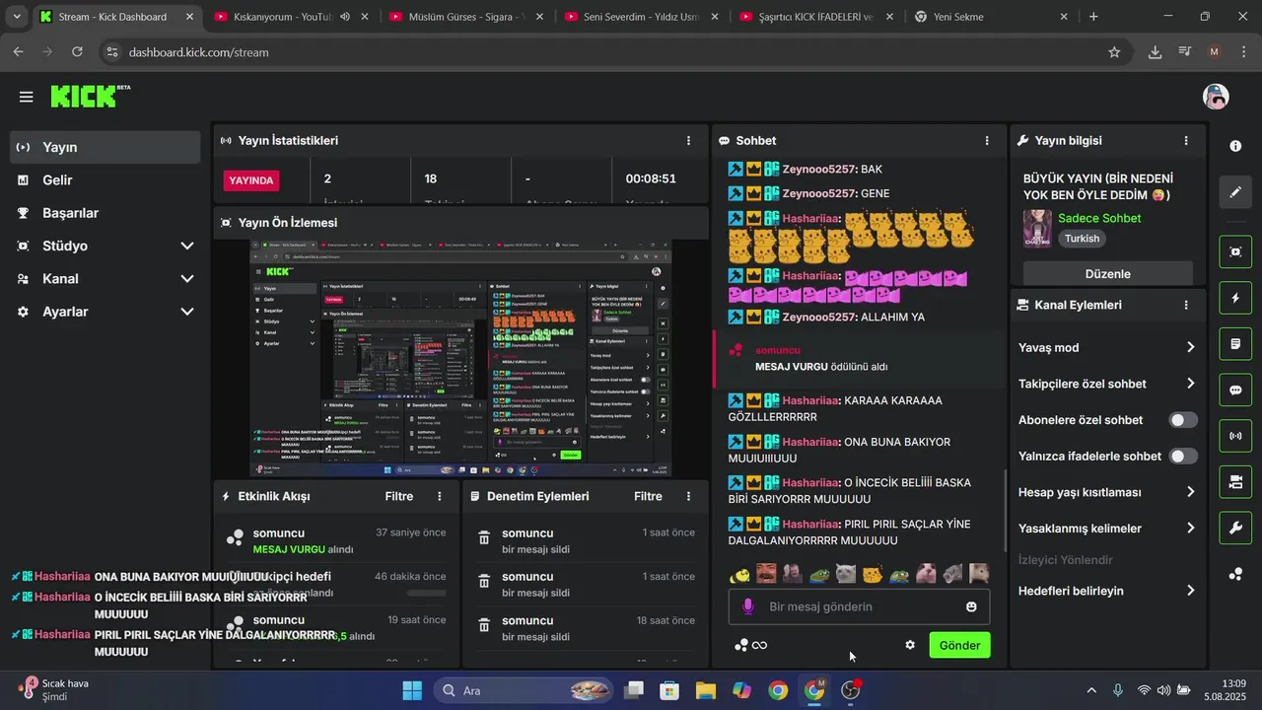This screenshot has height=710, width=1262.
Task: Open chat settings gear next to Gönder
Action: tap(910, 645)
